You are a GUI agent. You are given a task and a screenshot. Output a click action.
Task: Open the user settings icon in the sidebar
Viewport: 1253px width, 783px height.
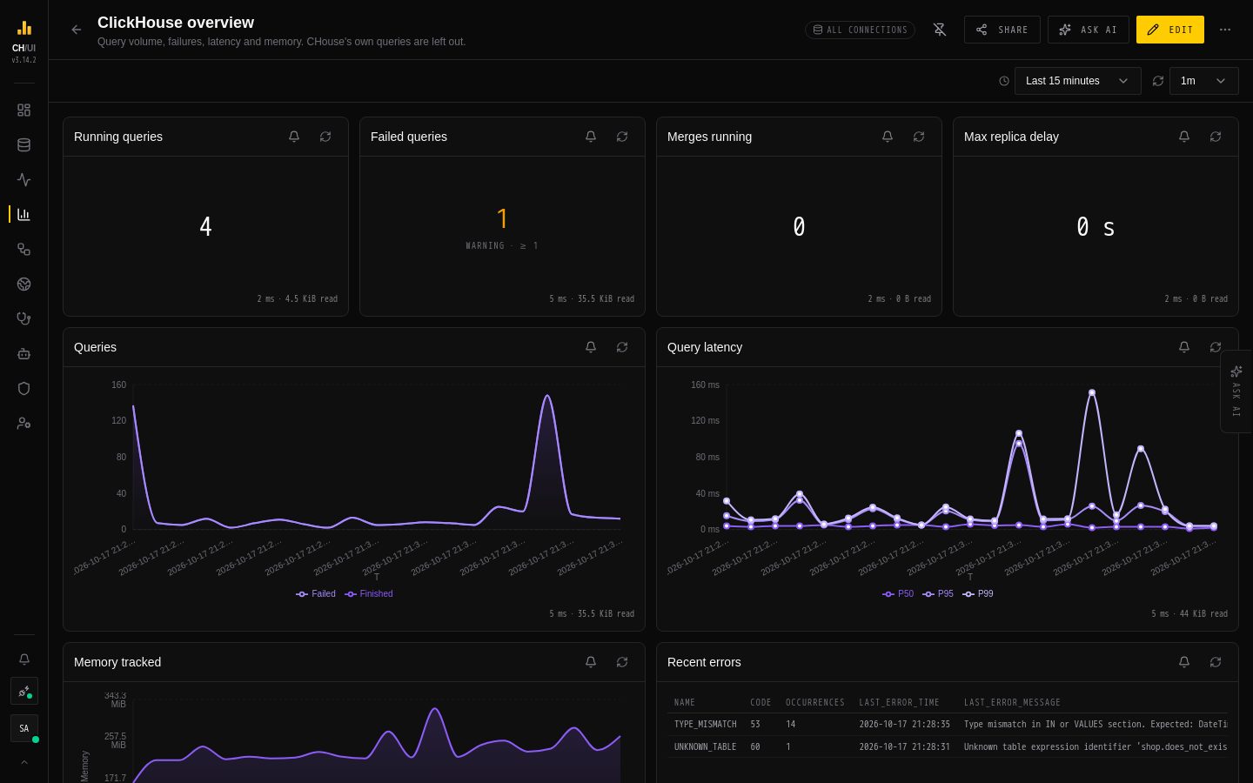click(23, 424)
